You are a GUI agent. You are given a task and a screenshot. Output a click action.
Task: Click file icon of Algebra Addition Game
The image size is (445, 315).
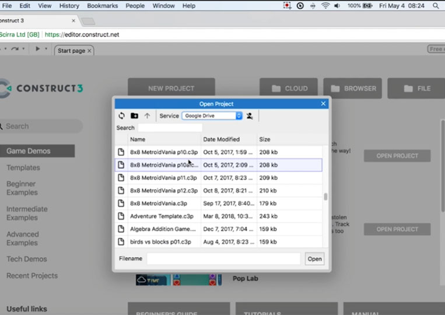[121, 229]
